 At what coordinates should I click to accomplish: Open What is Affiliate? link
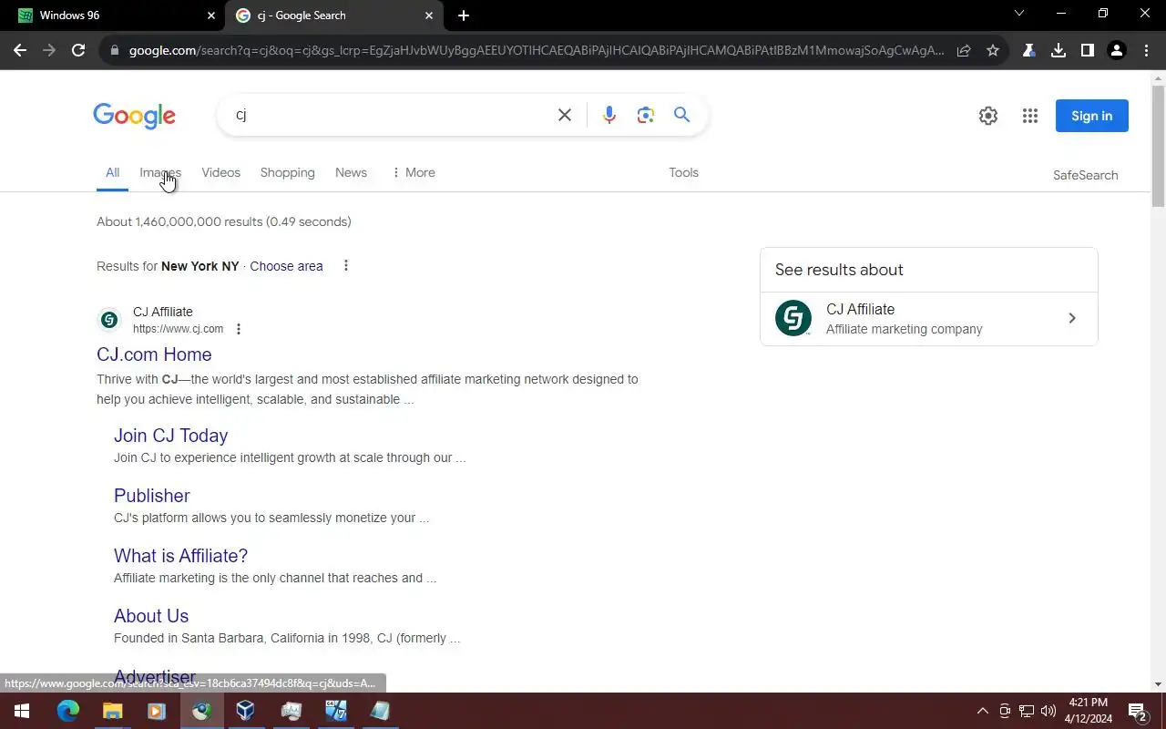(x=180, y=556)
